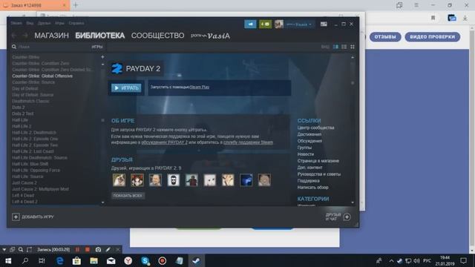Click the recorder pencil draw icon
This screenshot has width=475, height=267.
point(108,249)
